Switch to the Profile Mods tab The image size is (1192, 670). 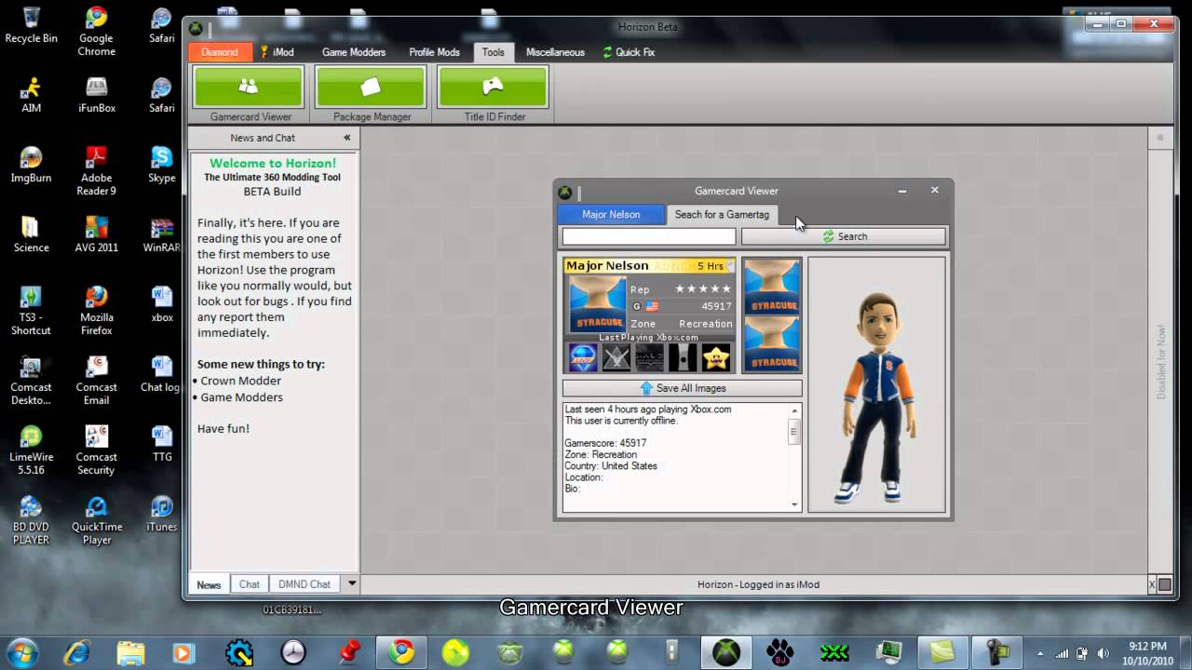434,52
